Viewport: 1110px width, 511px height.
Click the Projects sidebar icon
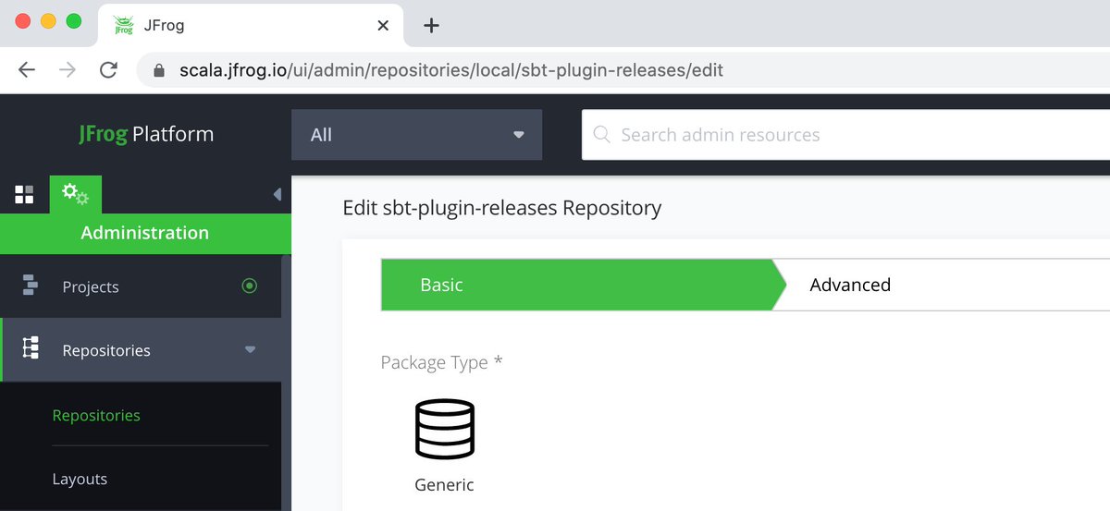tap(30, 286)
